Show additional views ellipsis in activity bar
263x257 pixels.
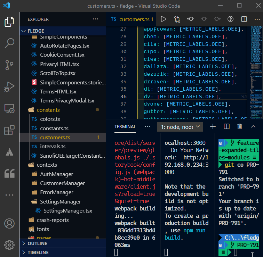tap(9, 195)
